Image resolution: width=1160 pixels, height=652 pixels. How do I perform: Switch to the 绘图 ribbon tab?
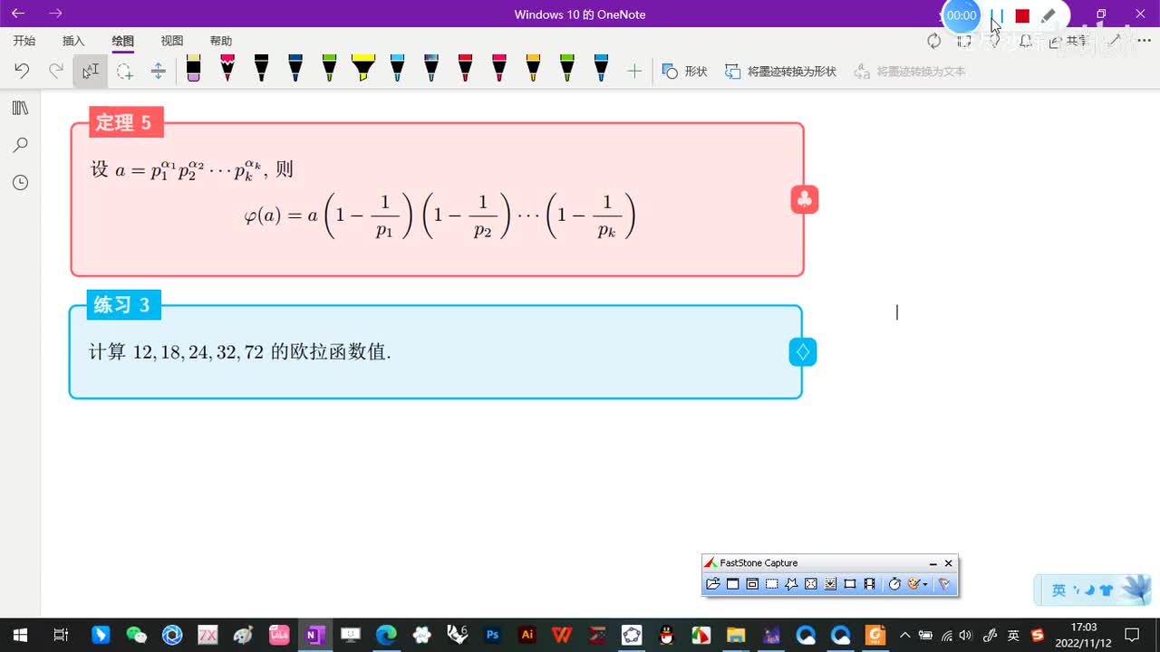point(122,41)
